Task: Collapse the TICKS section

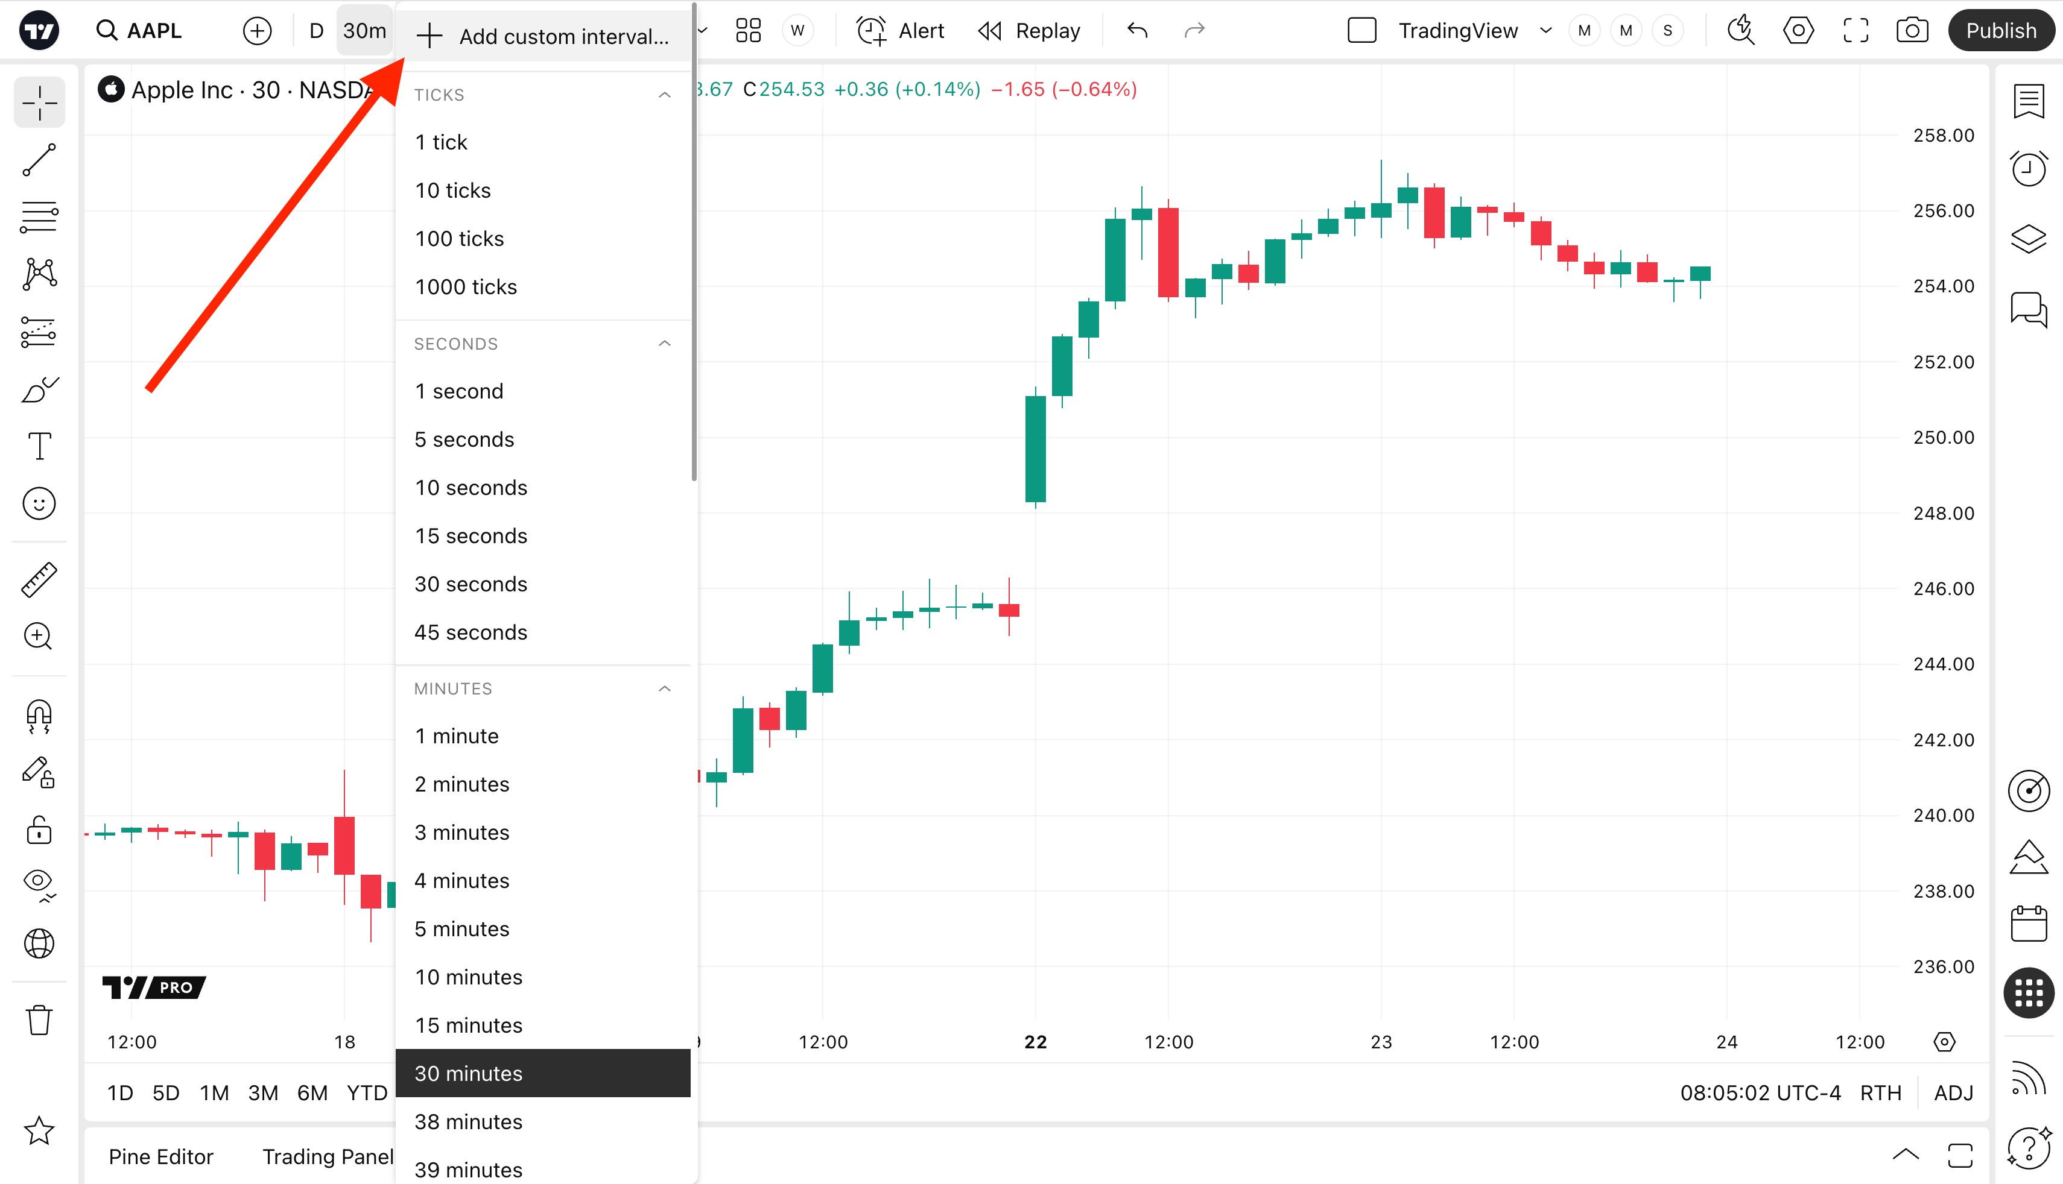Action: point(665,95)
